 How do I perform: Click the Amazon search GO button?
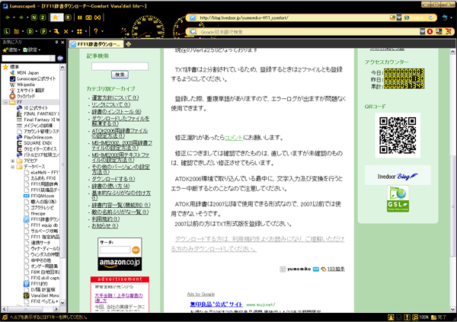[136, 250]
